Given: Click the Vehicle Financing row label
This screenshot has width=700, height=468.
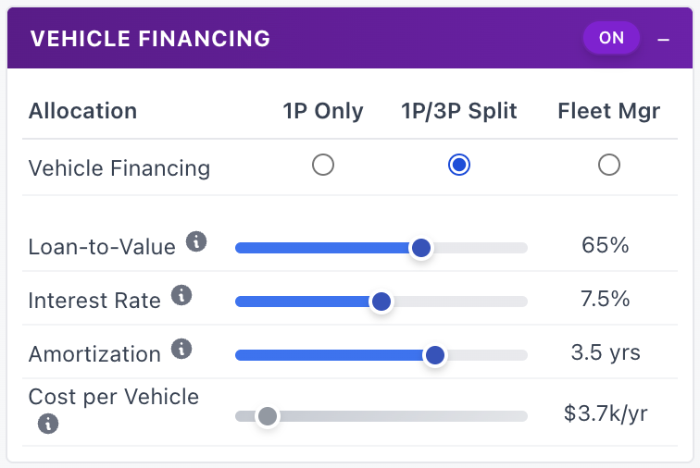Looking at the screenshot, I should 119,168.
